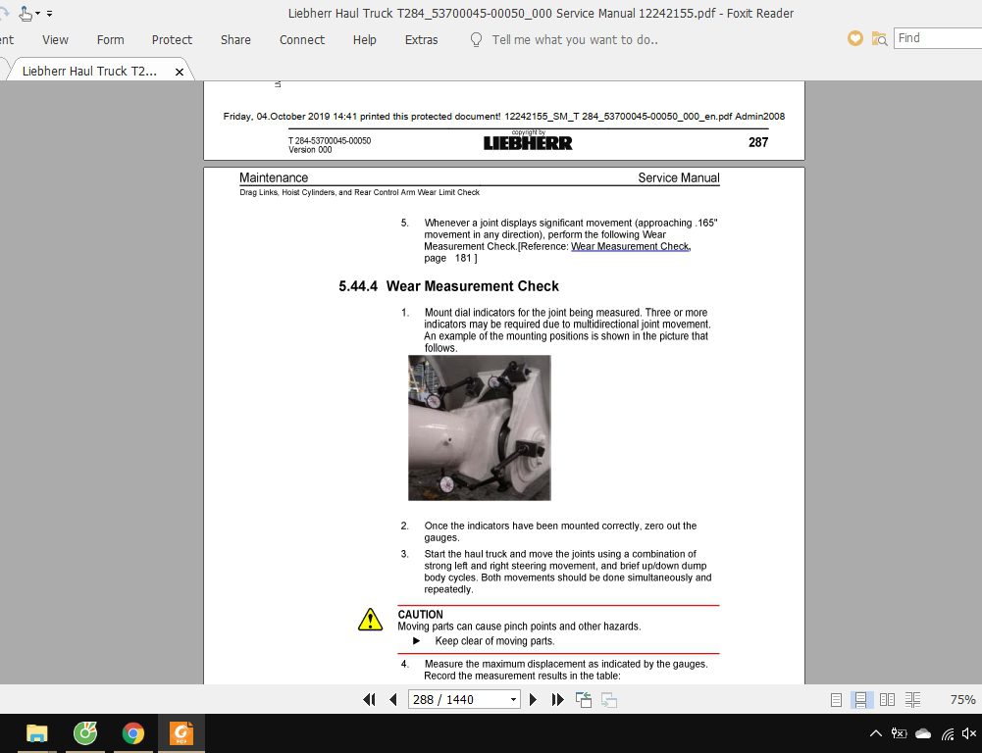Open the Wi-Fi network tray icon
Screen dimensions: 982x753
[948, 733]
